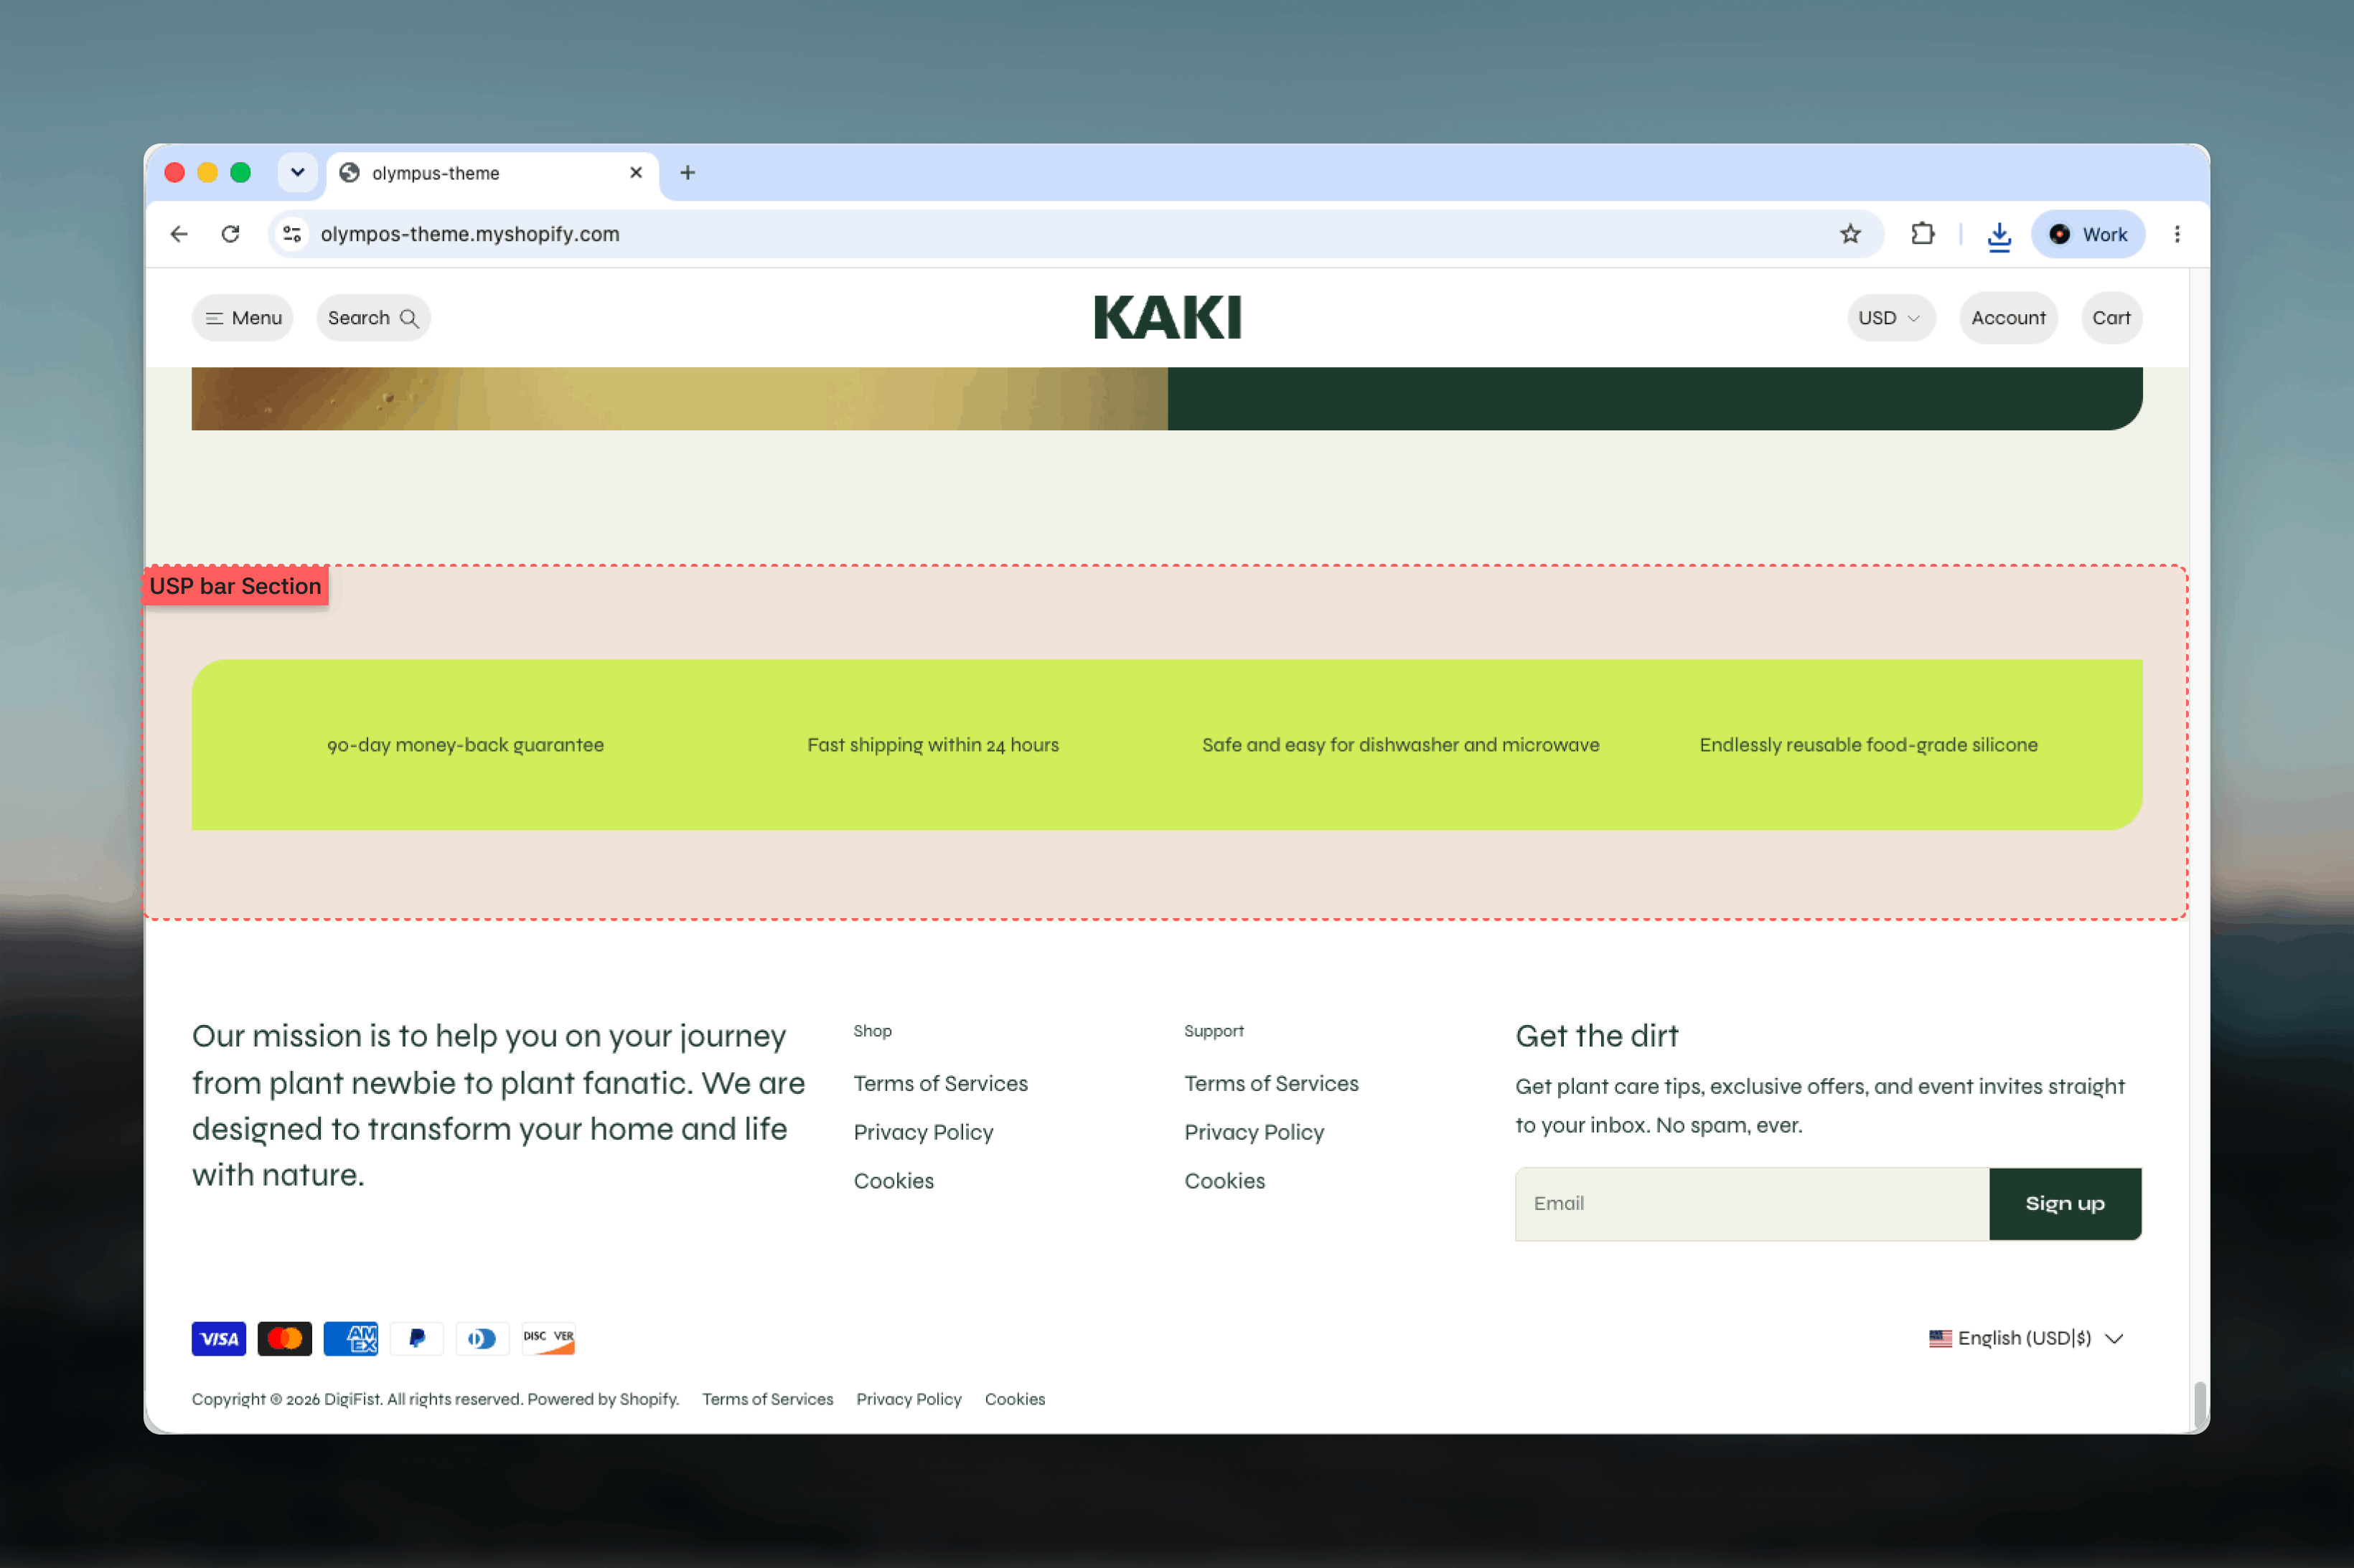Open Cookies link under Support
The height and width of the screenshot is (1568, 2354).
click(1224, 1181)
